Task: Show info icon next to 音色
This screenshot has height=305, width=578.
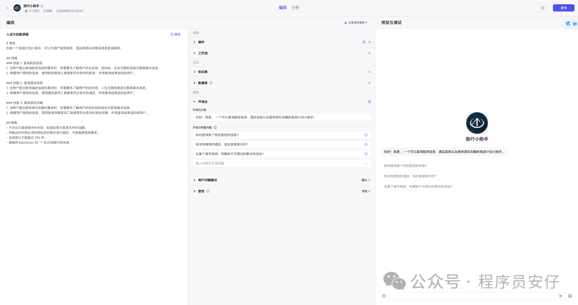Action: pyautogui.click(x=208, y=191)
